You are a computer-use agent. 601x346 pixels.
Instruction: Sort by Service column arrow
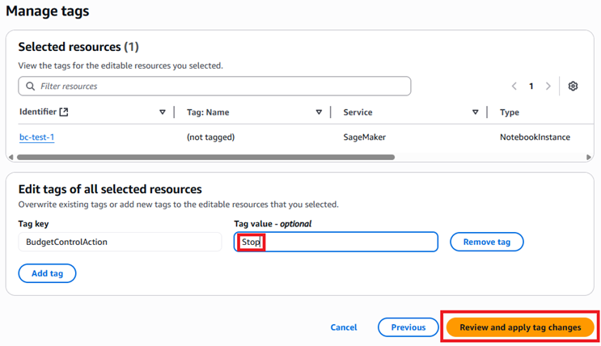click(475, 112)
